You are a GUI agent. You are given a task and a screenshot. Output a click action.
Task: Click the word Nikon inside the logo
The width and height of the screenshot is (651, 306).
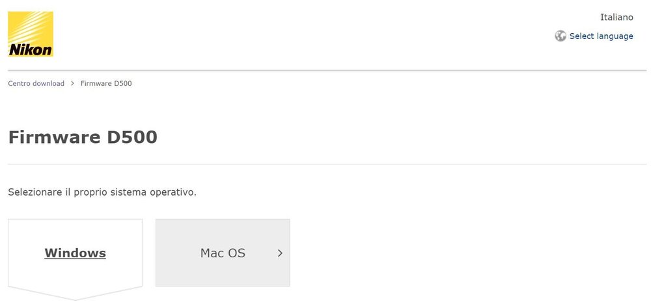click(x=31, y=50)
